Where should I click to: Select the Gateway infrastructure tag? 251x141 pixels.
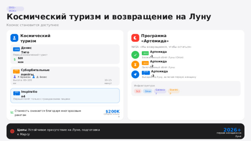pos(160,91)
